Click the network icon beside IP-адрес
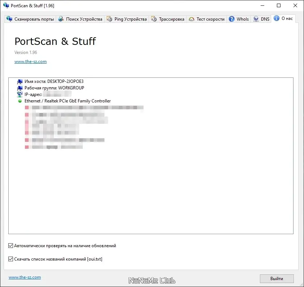The height and width of the screenshot is (287, 304). point(20,94)
